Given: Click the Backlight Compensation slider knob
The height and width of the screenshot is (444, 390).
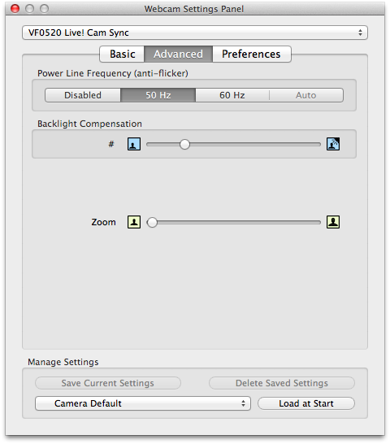Looking at the screenshot, I should point(184,145).
